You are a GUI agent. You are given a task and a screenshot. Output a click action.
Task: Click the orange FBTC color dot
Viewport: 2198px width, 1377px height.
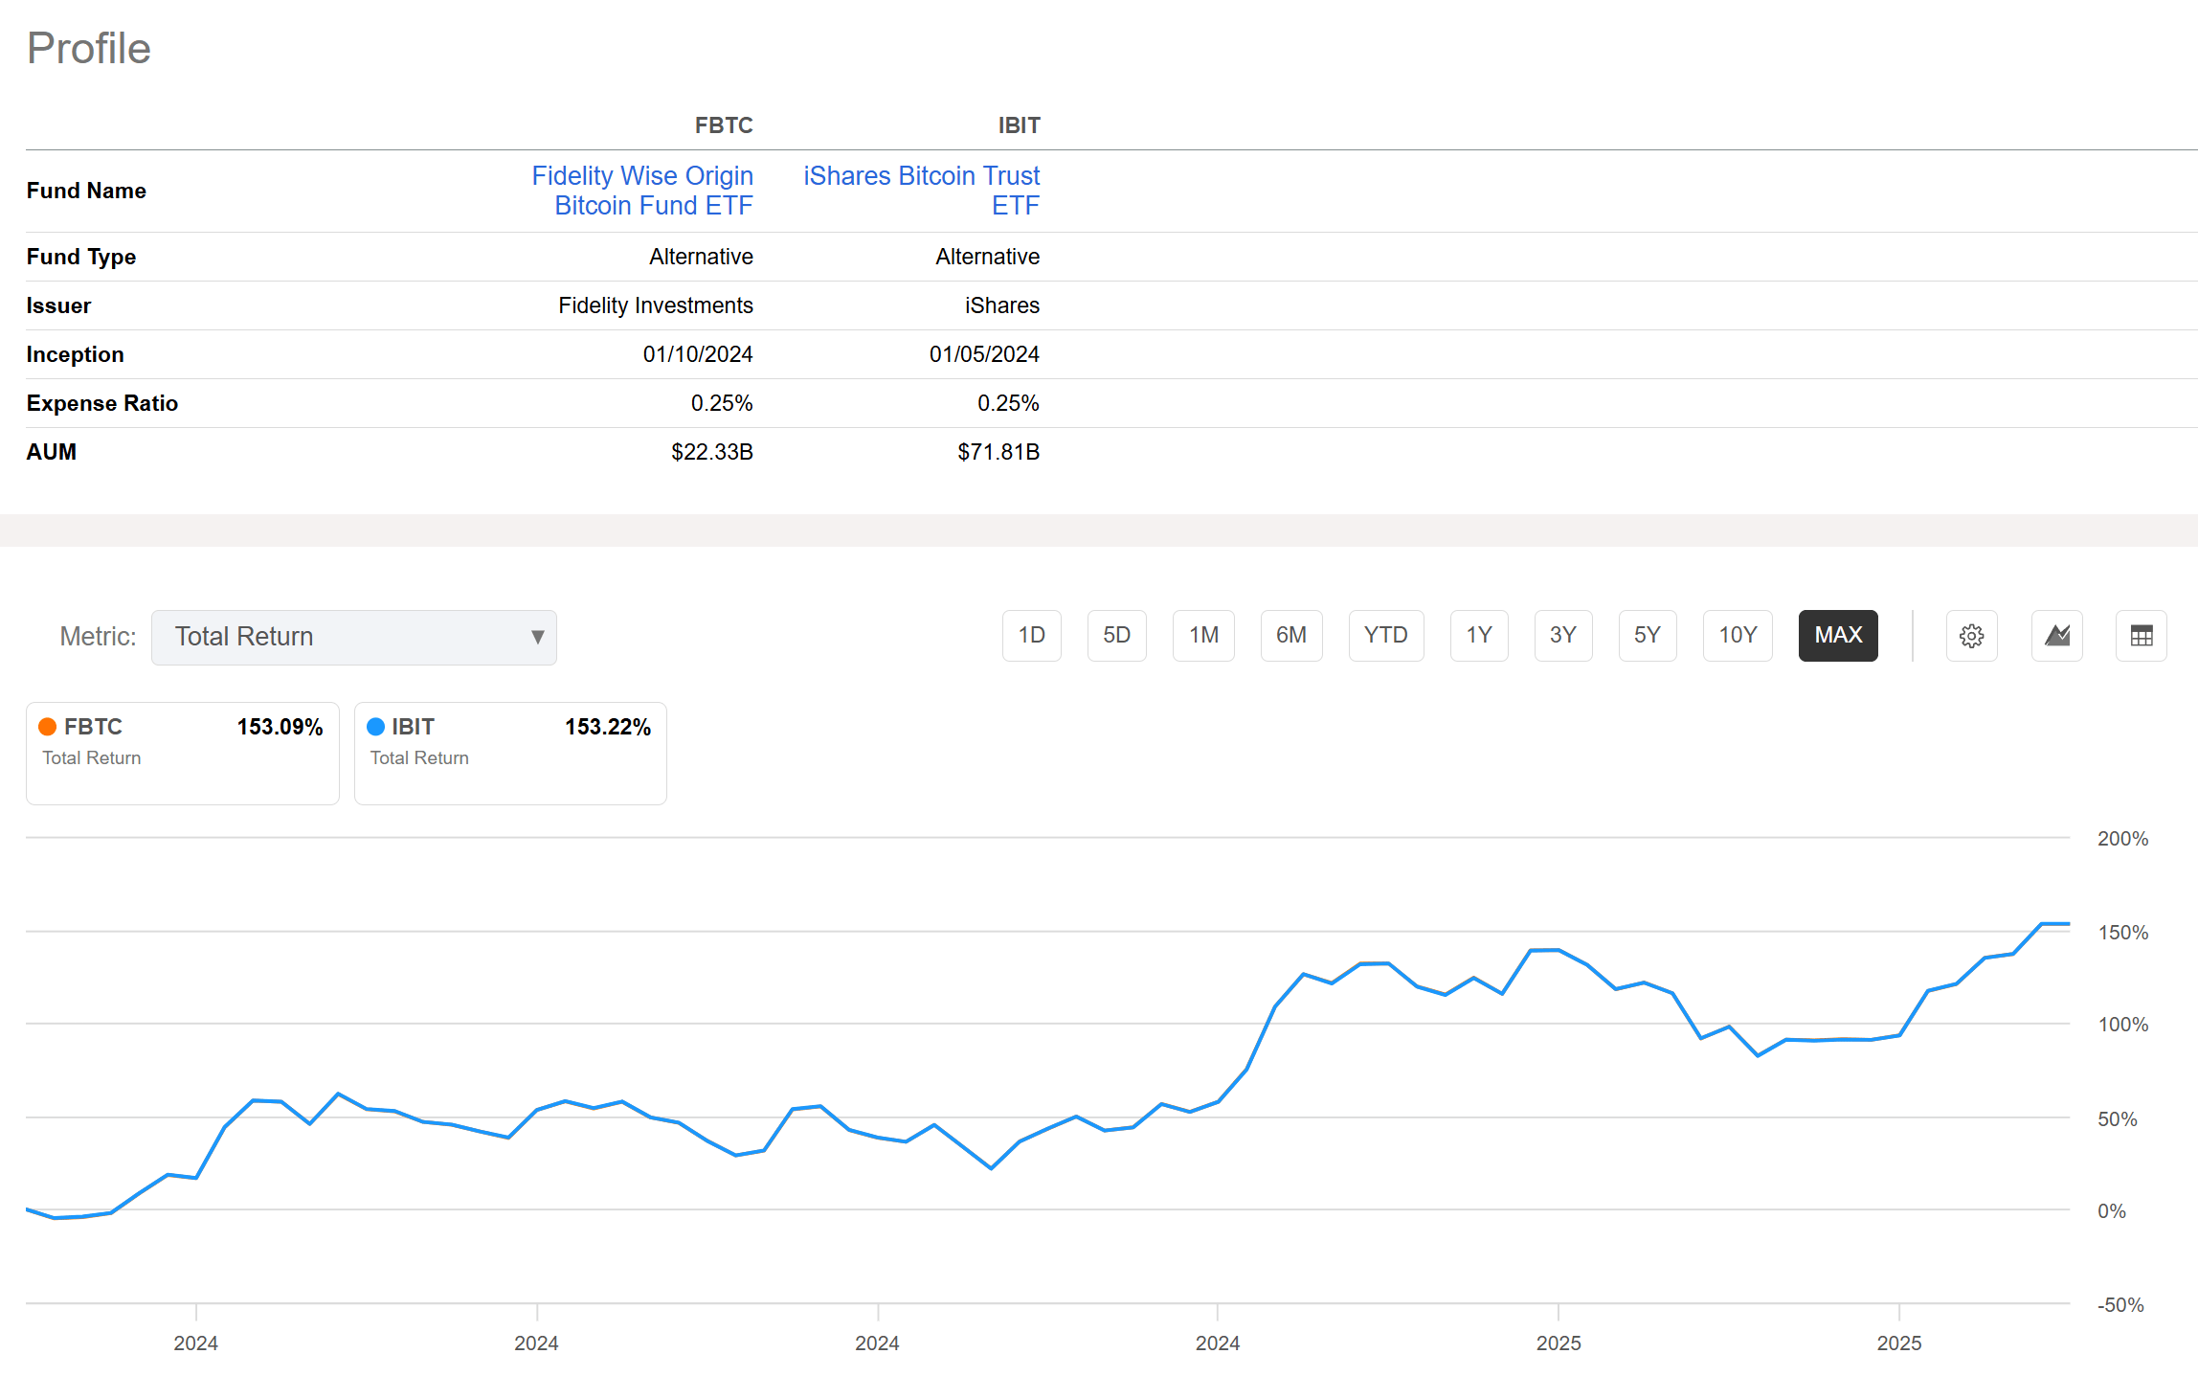(47, 727)
